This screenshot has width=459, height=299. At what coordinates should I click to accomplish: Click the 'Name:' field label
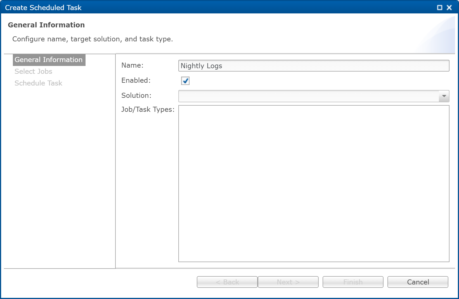pyautogui.click(x=132, y=65)
